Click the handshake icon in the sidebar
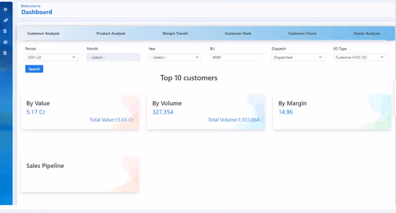This screenshot has height=213, width=396. click(5, 20)
